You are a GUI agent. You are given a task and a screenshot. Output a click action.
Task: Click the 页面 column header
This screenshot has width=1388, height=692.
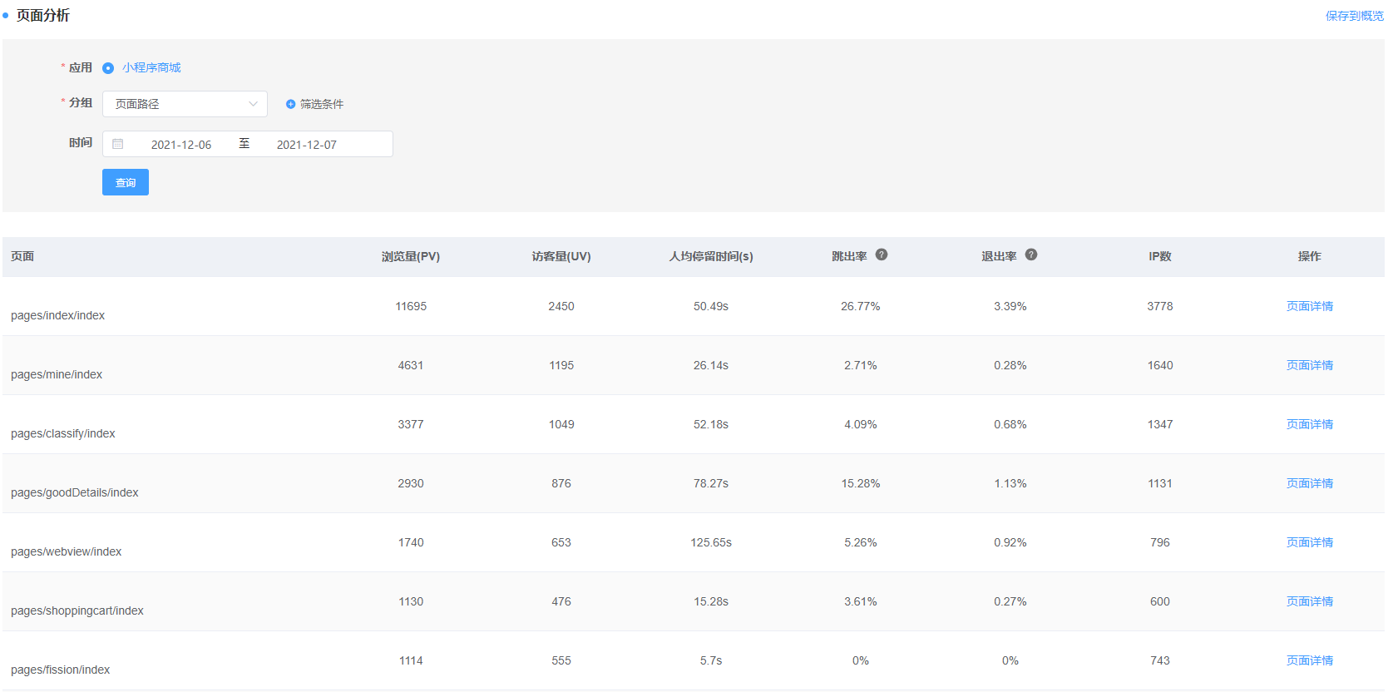coord(22,256)
